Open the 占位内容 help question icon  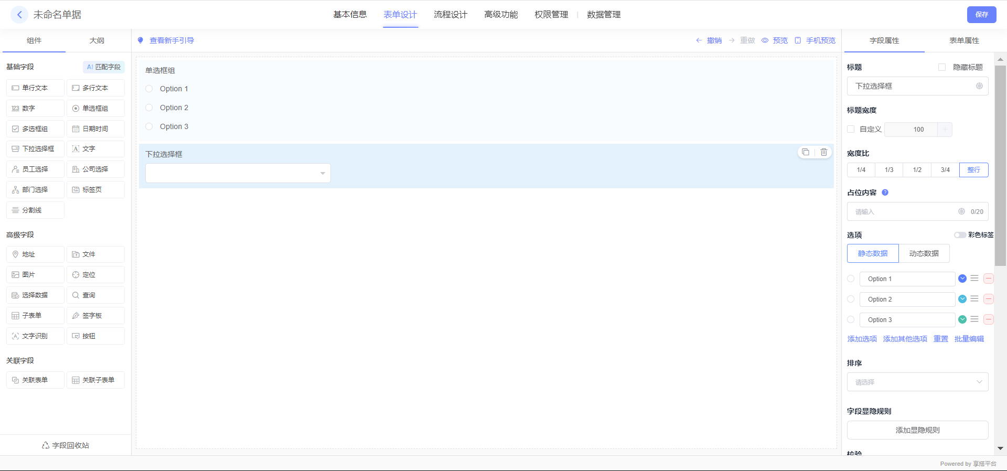(885, 192)
